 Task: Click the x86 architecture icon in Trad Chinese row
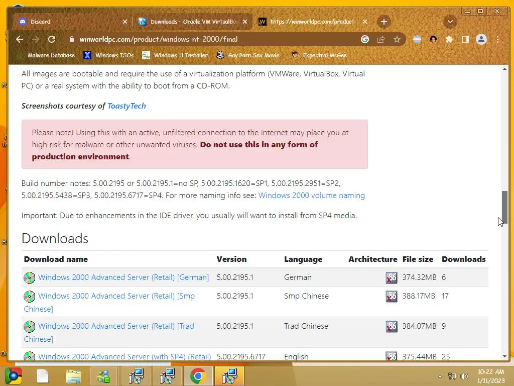392,327
